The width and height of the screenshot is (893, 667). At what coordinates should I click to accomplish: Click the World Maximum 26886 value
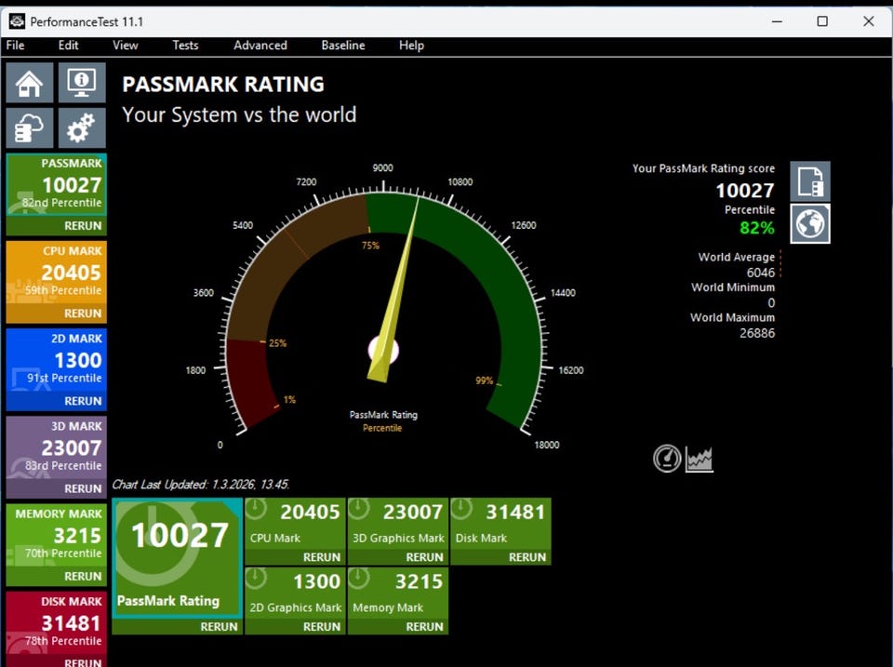tap(757, 333)
